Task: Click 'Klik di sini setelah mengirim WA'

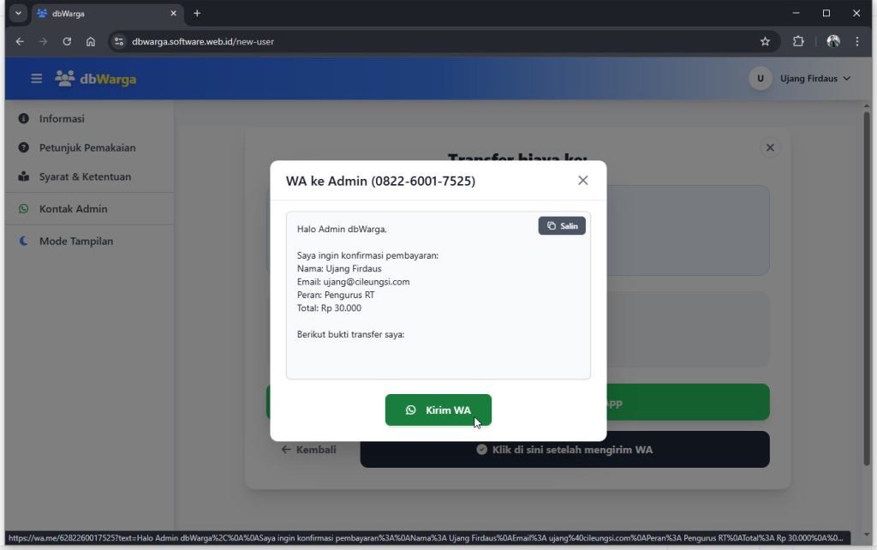Action: 564,450
